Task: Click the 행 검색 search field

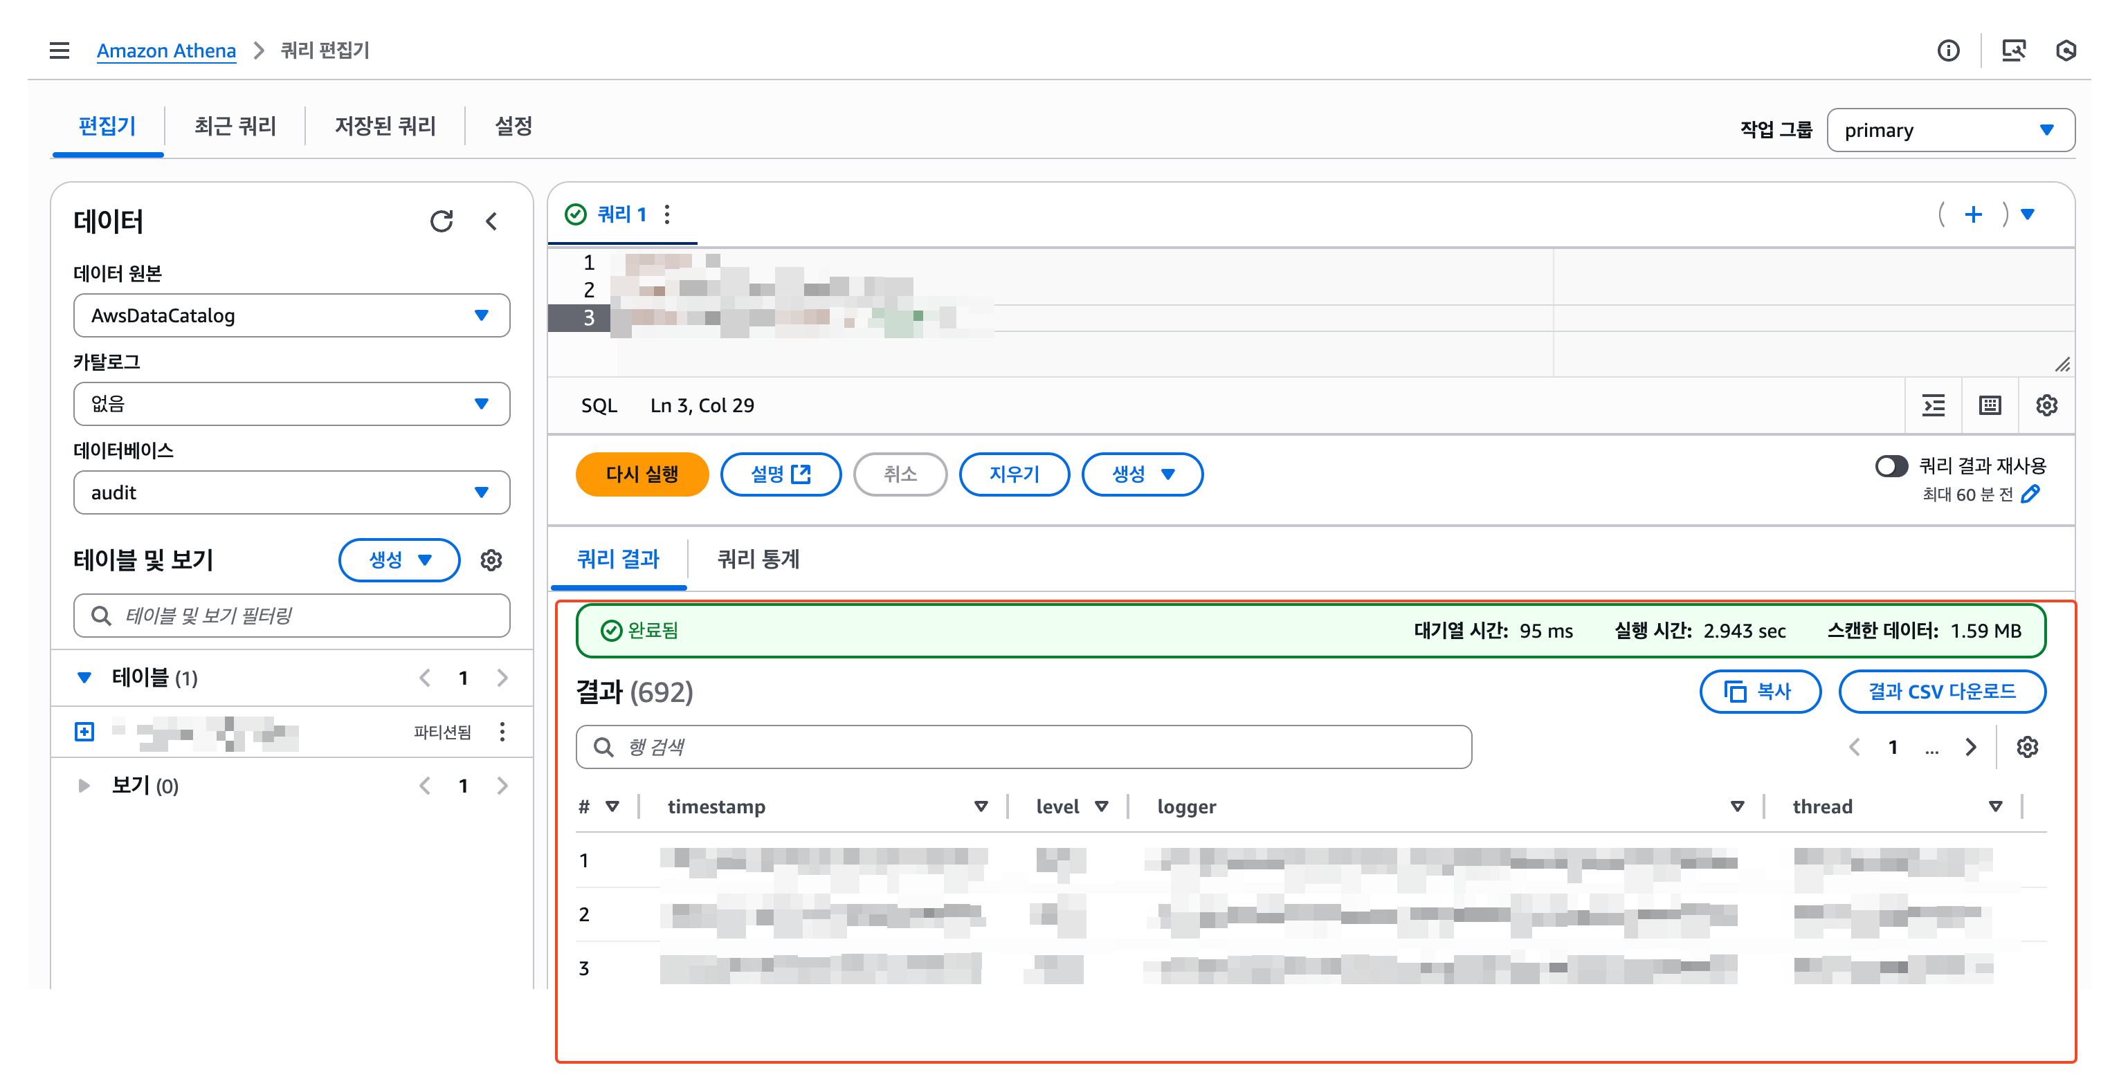Action: [x=1024, y=747]
